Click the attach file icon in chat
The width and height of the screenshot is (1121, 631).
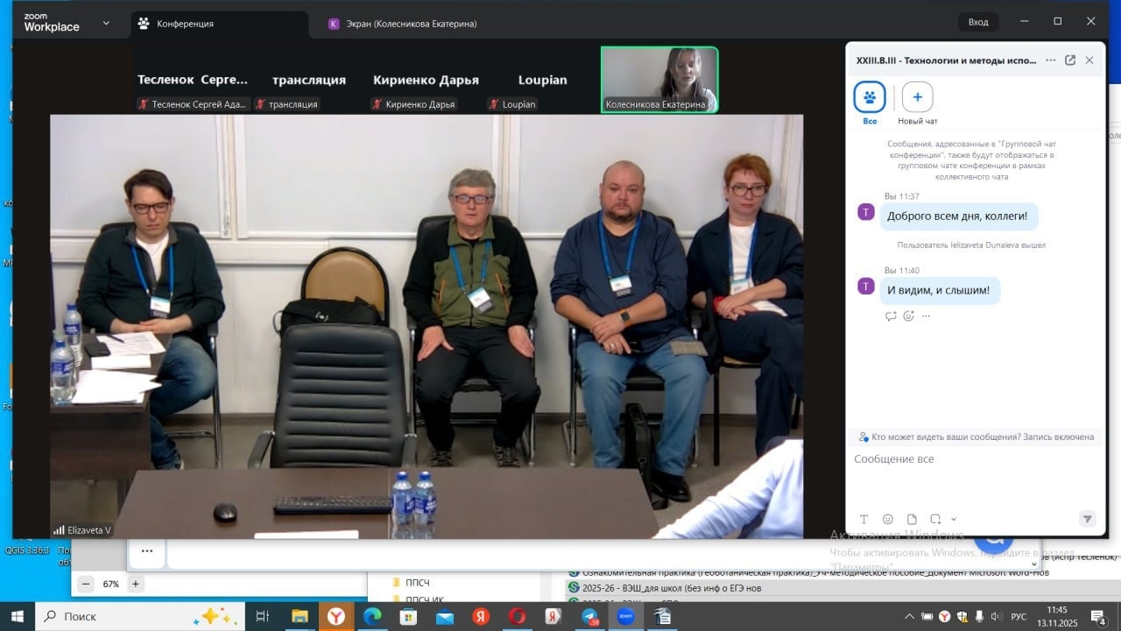[912, 519]
